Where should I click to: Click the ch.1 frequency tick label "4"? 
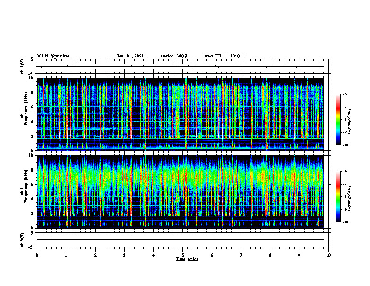pyautogui.click(x=32, y=122)
